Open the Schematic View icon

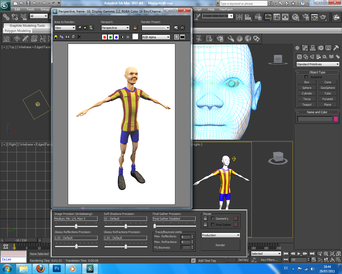(x=285, y=17)
